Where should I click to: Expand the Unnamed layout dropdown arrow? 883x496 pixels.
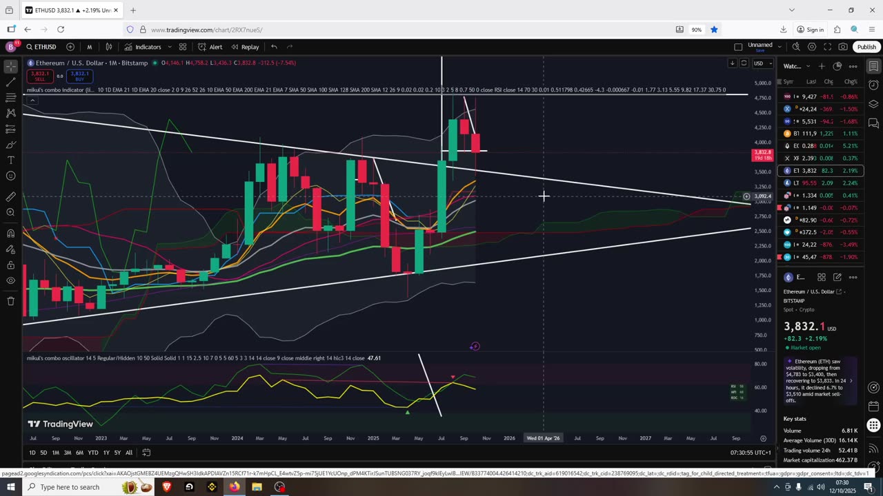point(780,47)
